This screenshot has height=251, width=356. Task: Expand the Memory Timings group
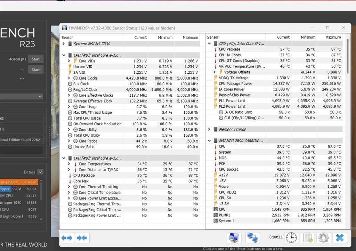(x=209, y=129)
